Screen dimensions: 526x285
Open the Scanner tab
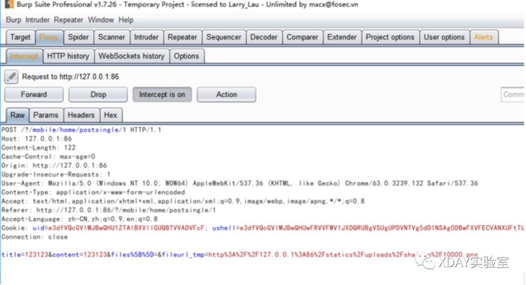112,37
